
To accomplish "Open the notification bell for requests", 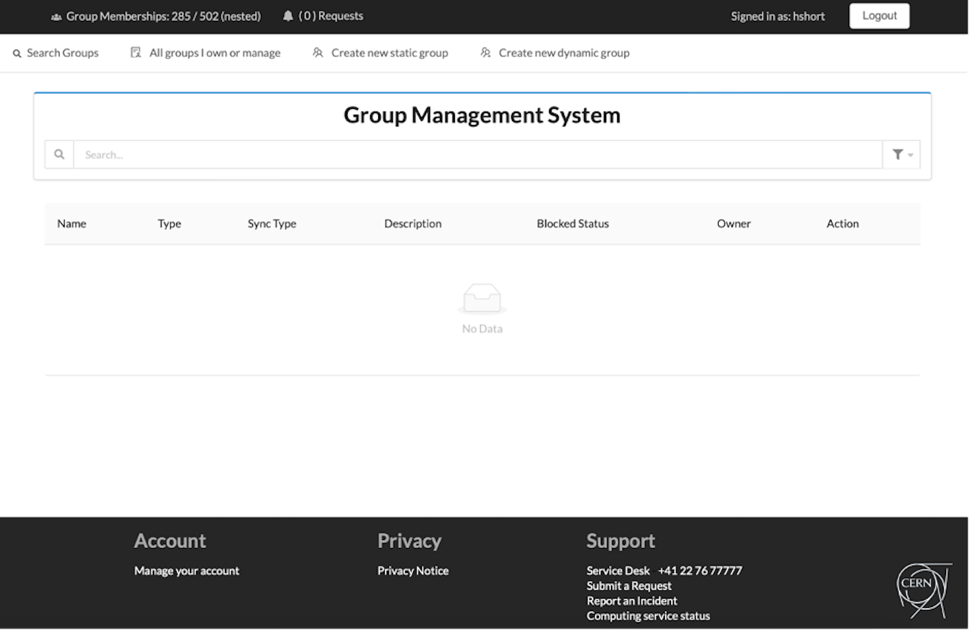I will [x=288, y=15].
